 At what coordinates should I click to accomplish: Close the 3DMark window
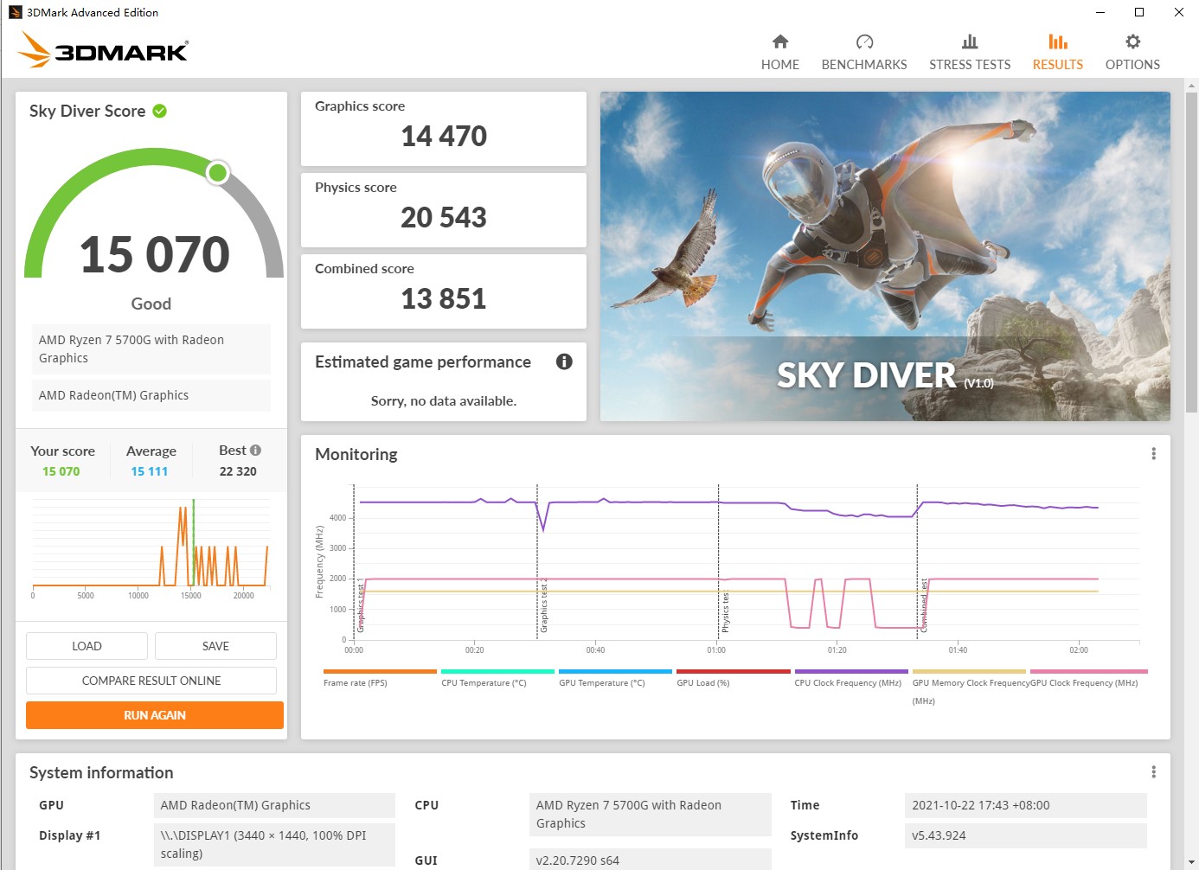1179,12
